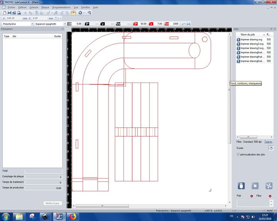Click the USB connect button
Screen dimensions: 277x221
pyautogui.click(x=241, y=186)
